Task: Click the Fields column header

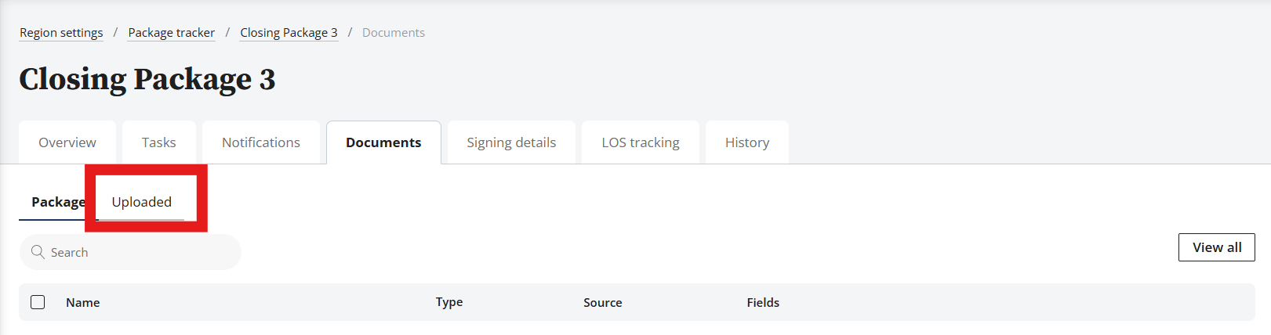Action: click(x=763, y=303)
